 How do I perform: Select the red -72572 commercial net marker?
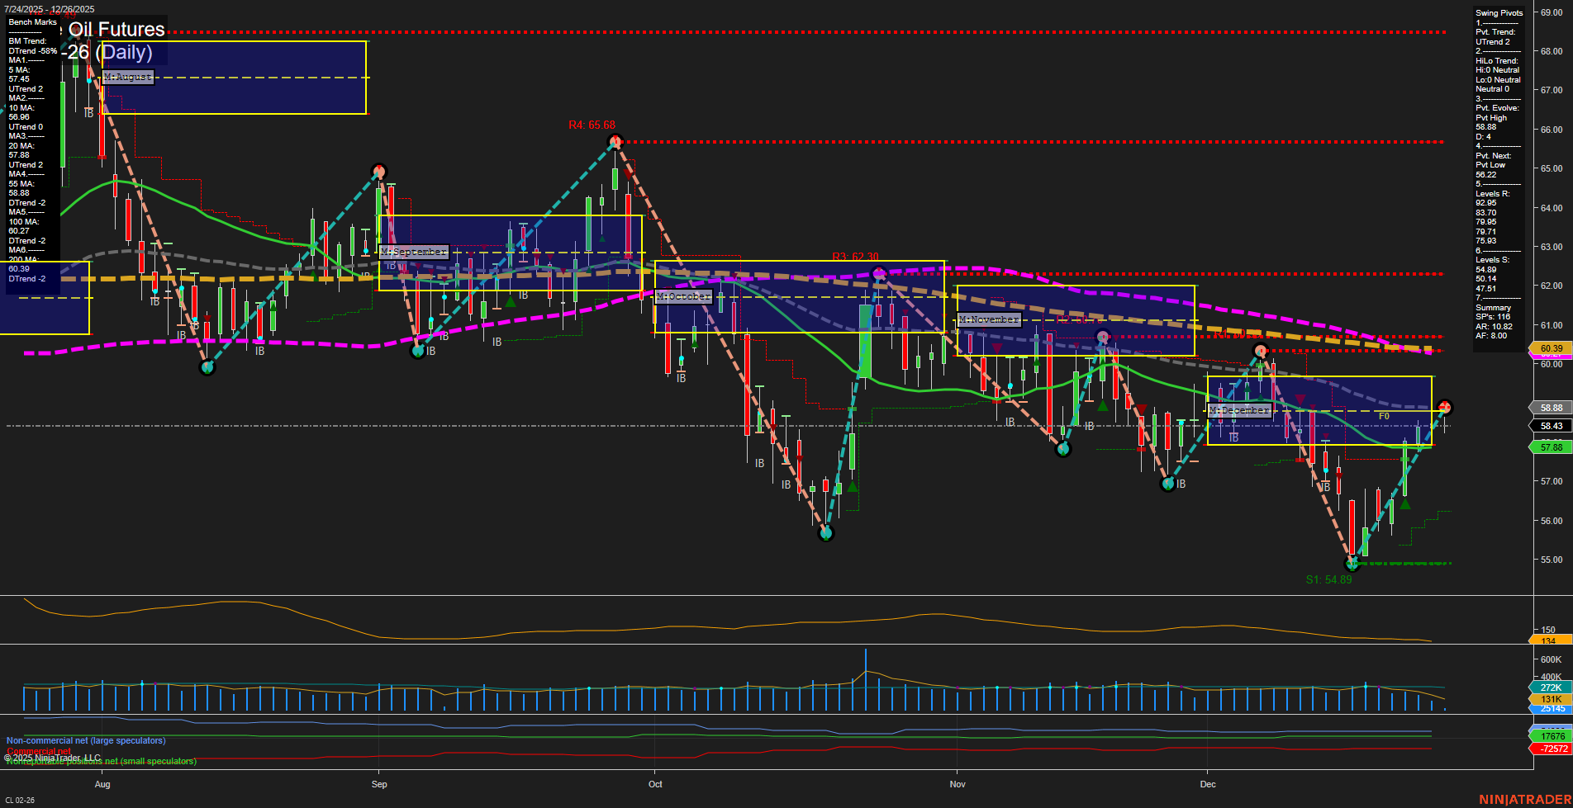1552,750
